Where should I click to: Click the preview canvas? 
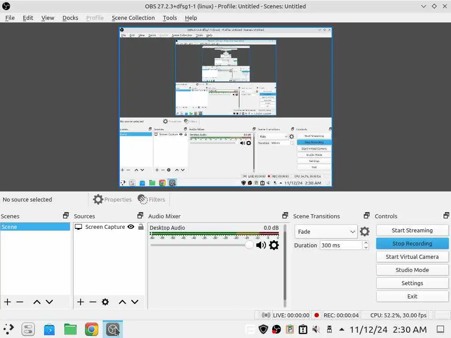225,107
